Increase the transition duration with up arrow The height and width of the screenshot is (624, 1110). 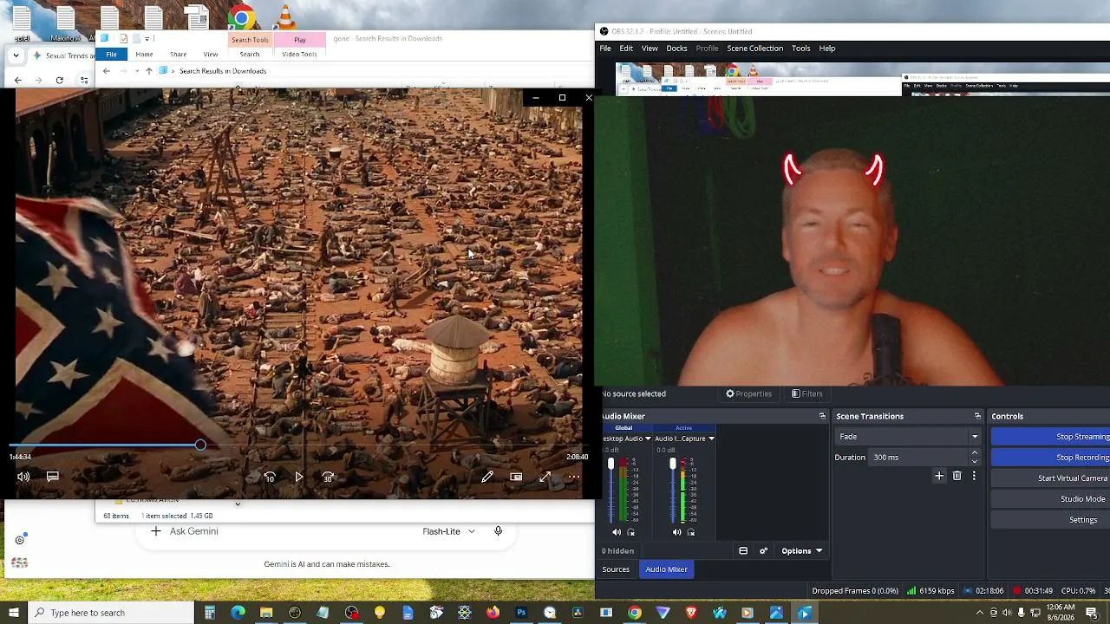[x=975, y=453]
